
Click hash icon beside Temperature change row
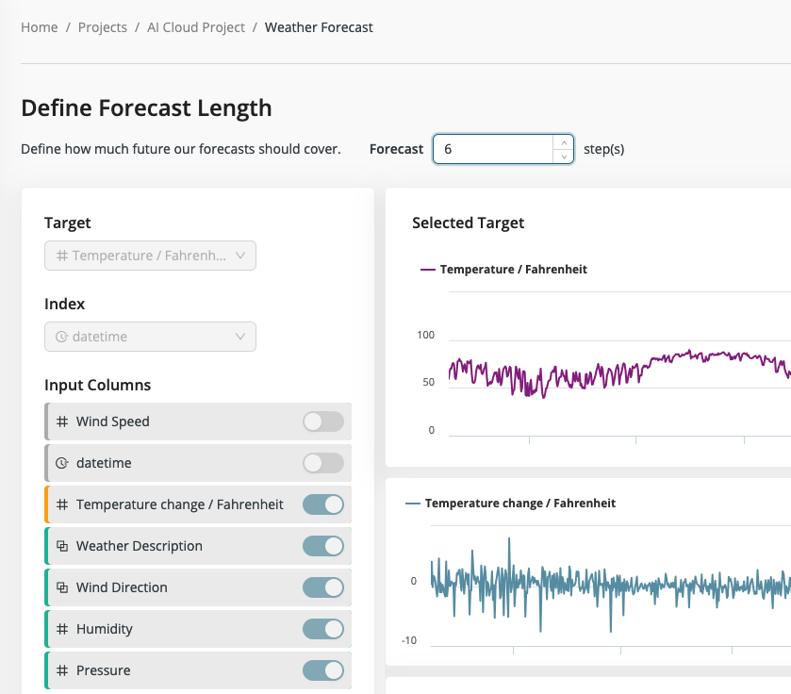[x=62, y=504]
